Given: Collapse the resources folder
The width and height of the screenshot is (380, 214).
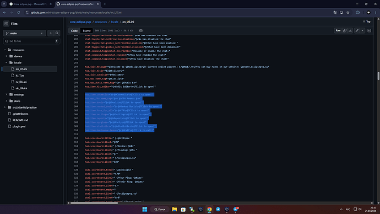Looking at the screenshot, I should pyautogui.click(x=4, y=50).
